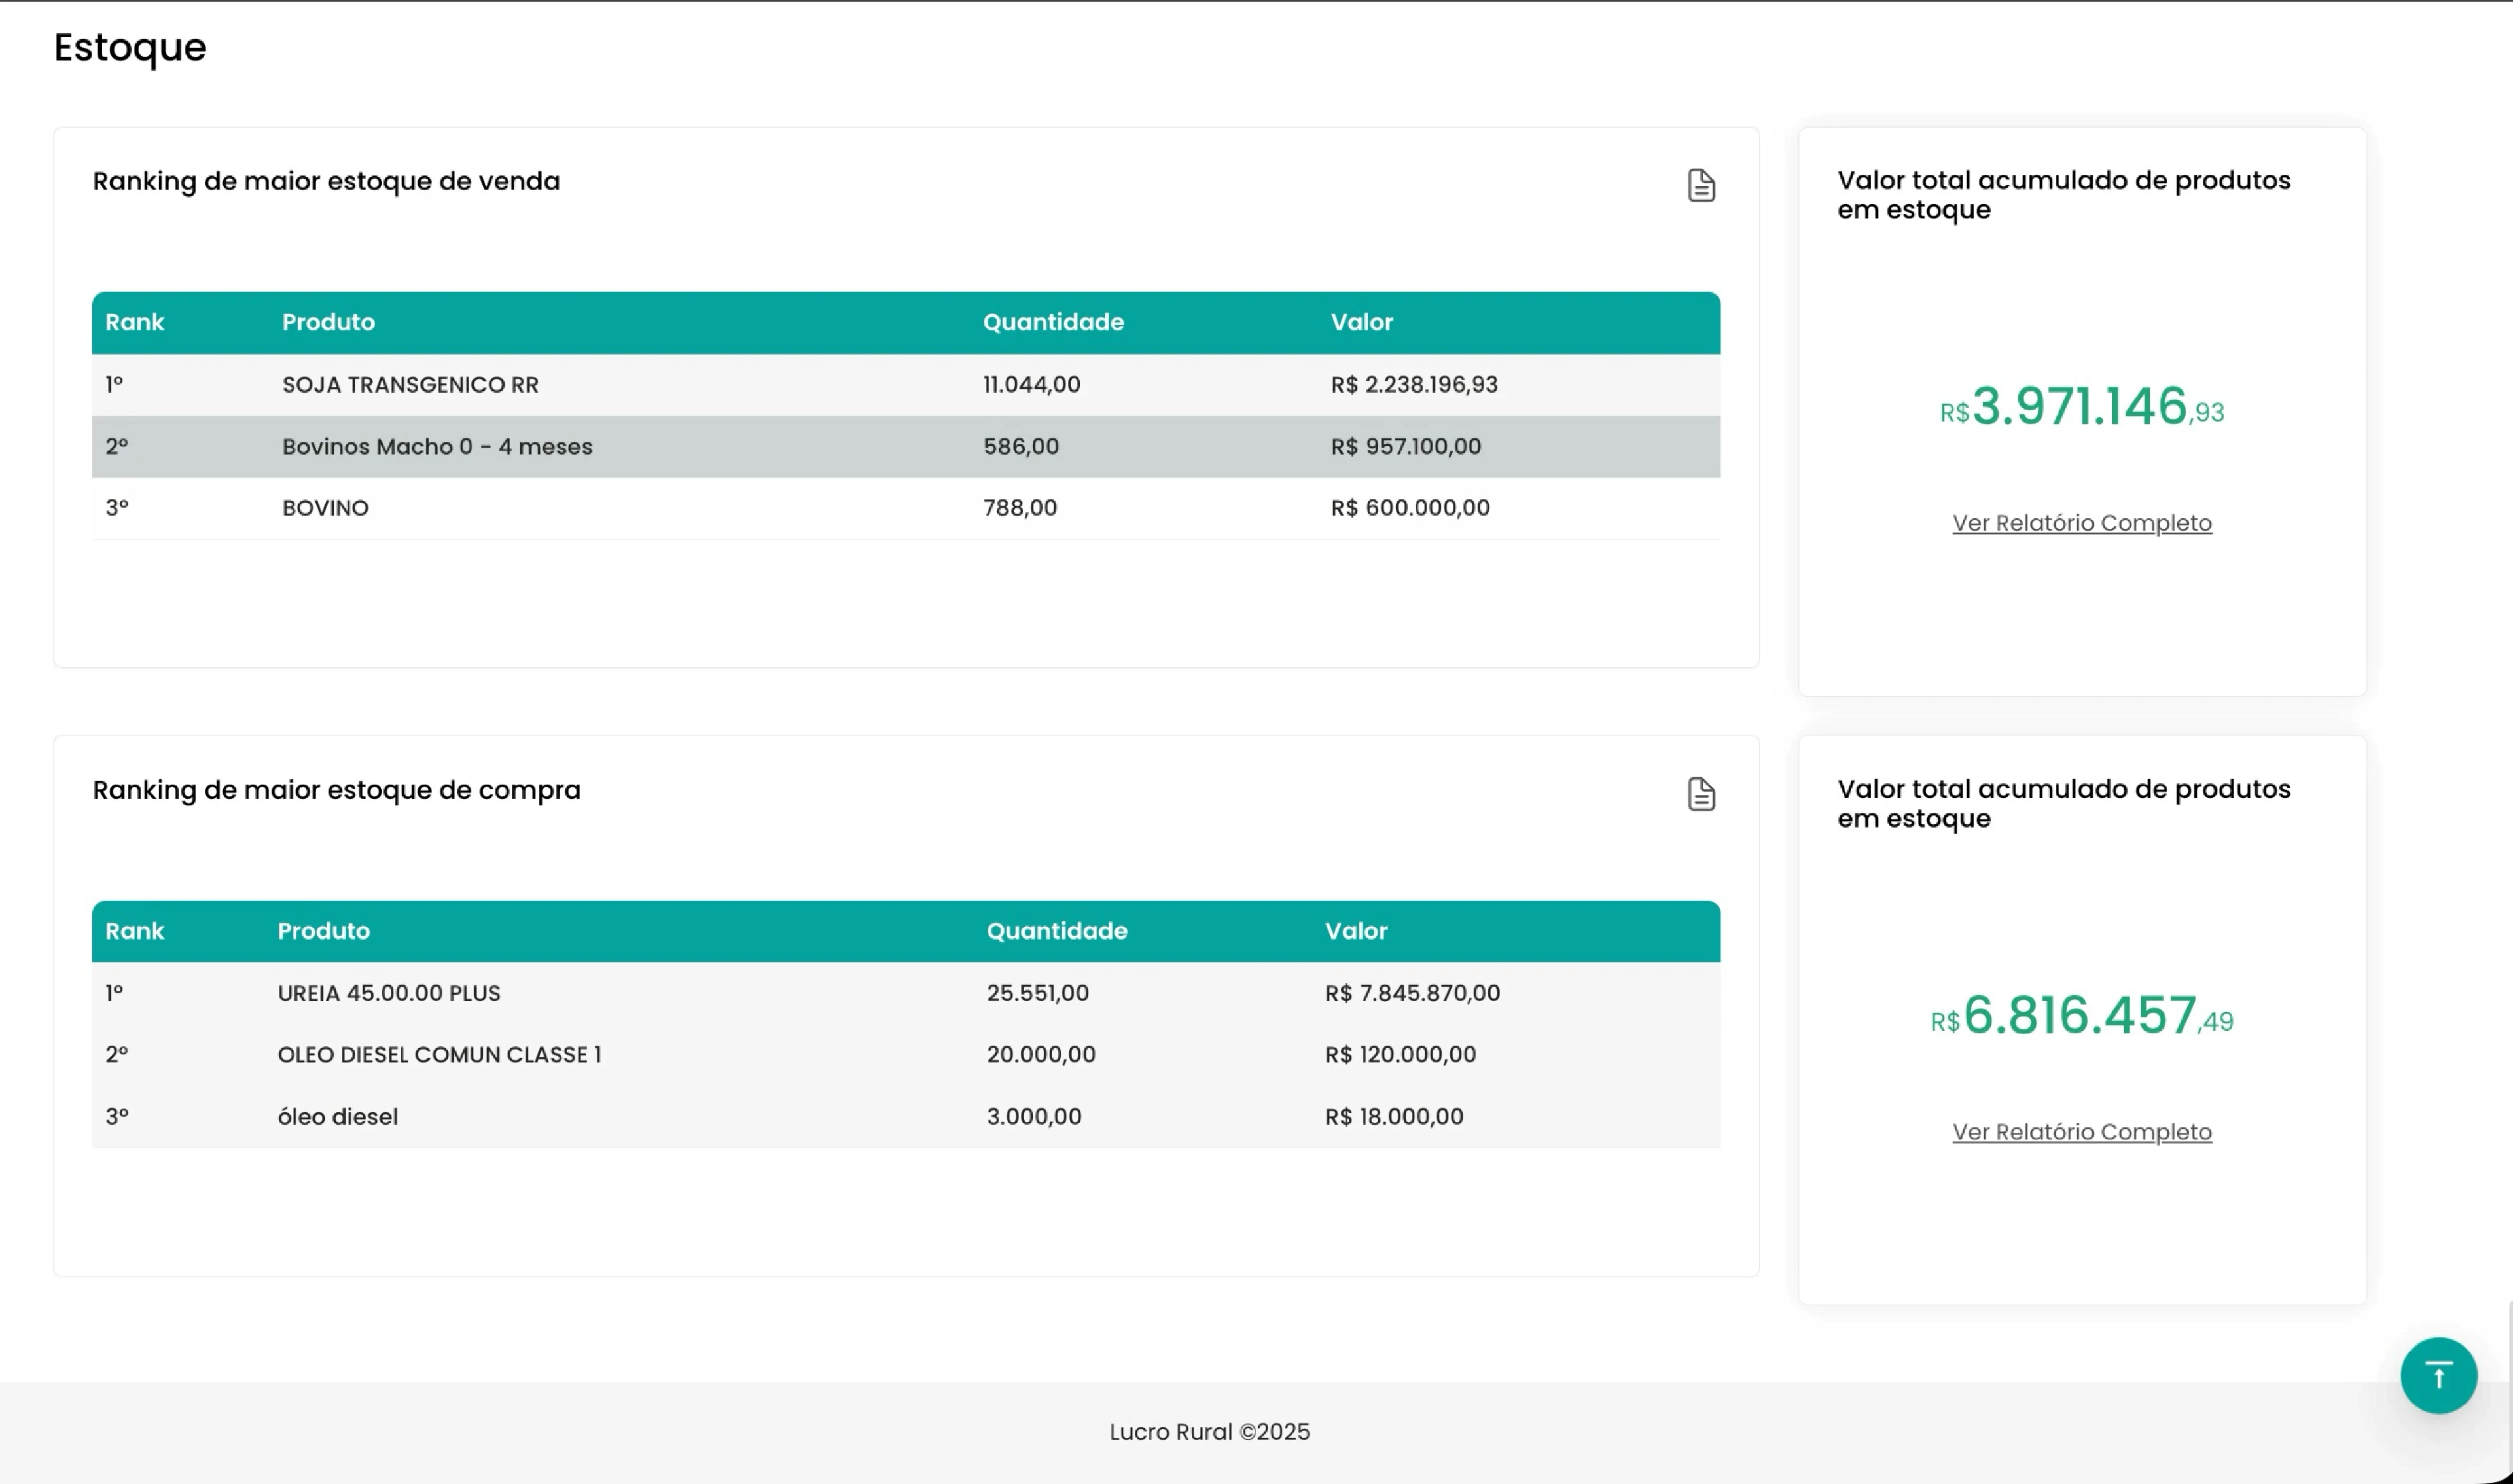
Task: Click the Lucro Rural ©2025 footer text
Action: [x=1209, y=1432]
